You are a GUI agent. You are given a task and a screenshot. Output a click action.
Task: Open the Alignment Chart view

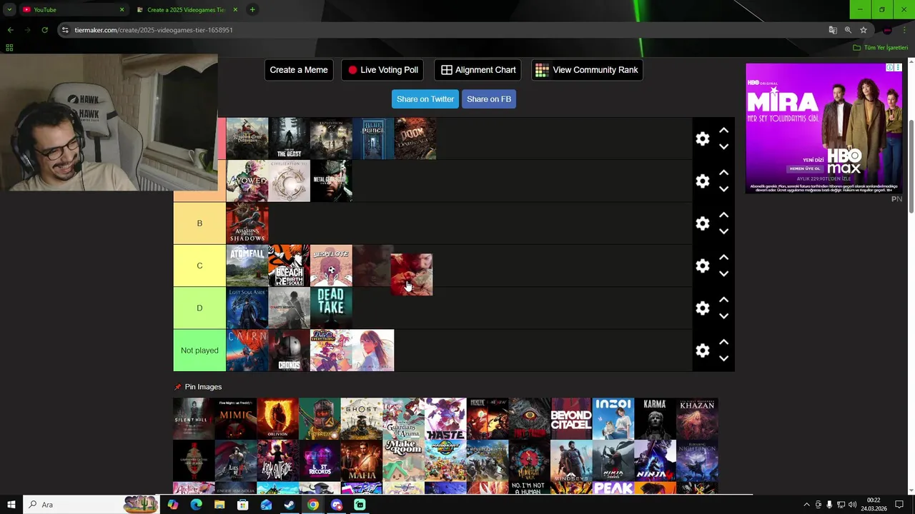click(478, 70)
